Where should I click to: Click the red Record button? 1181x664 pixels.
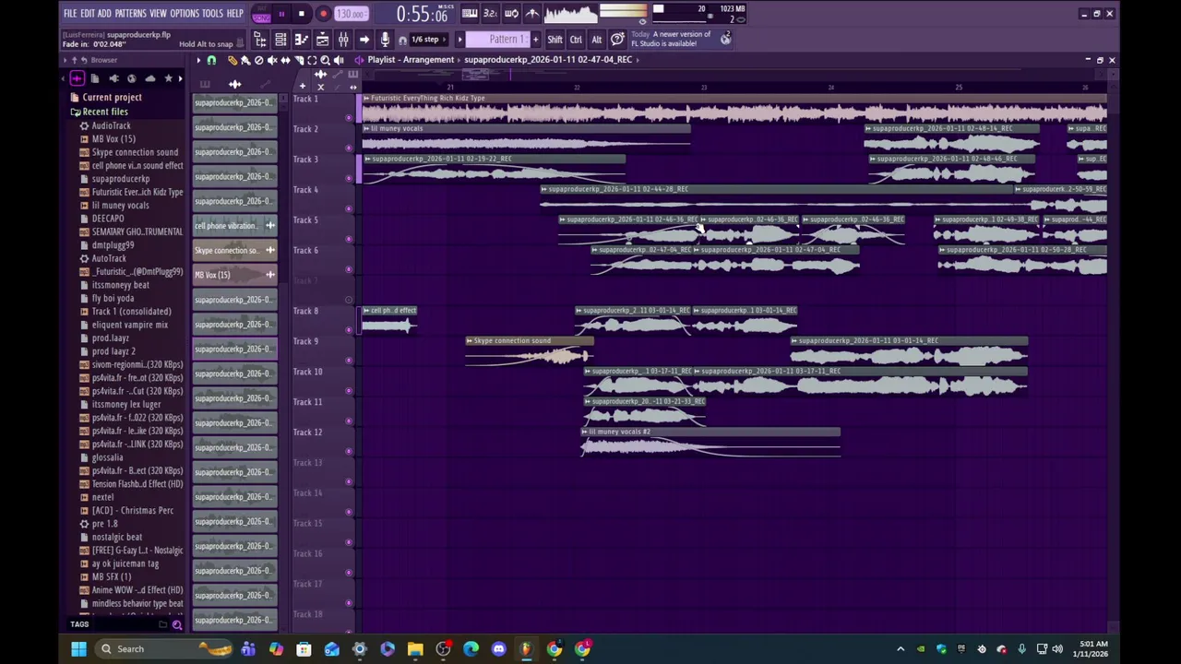click(323, 14)
